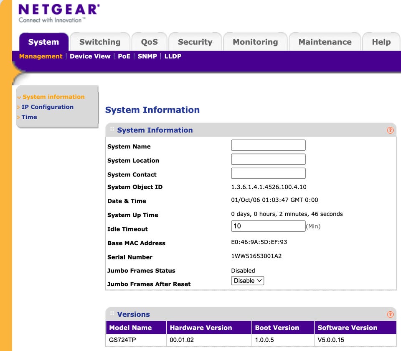
Task: Go to the SNMP submenu
Action: 147,56
